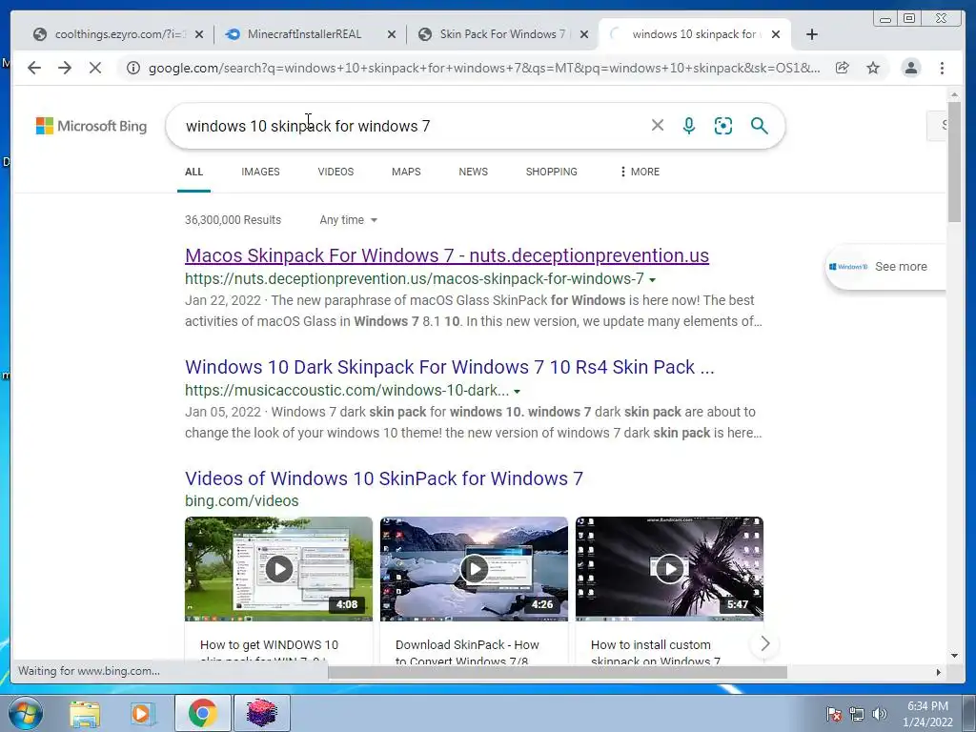The image size is (976, 732).
Task: Click inside the Bing search text field
Action: pos(411,126)
